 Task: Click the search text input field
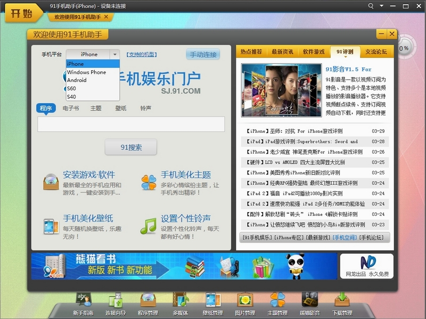(x=131, y=124)
